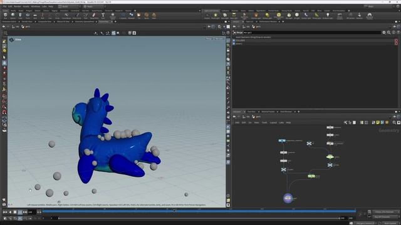Stop playback
The image size is (401, 225).
click(x=15, y=212)
